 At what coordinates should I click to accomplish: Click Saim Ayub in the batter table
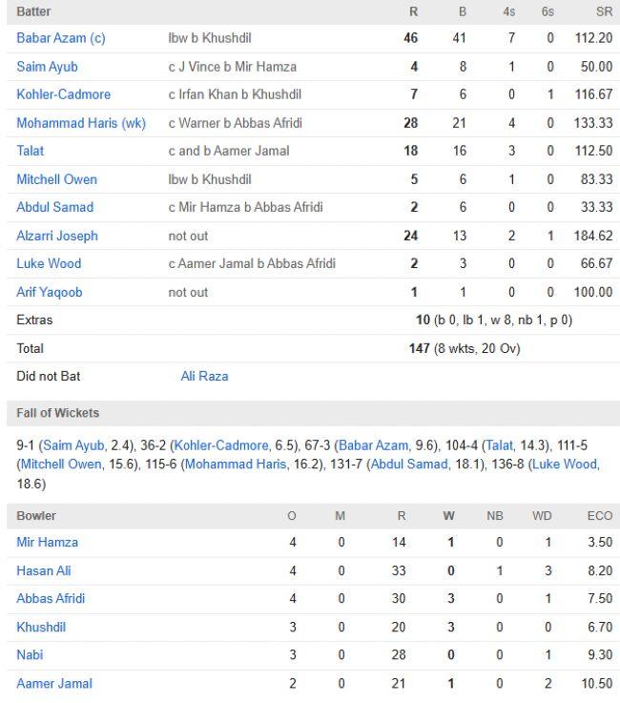pos(47,67)
